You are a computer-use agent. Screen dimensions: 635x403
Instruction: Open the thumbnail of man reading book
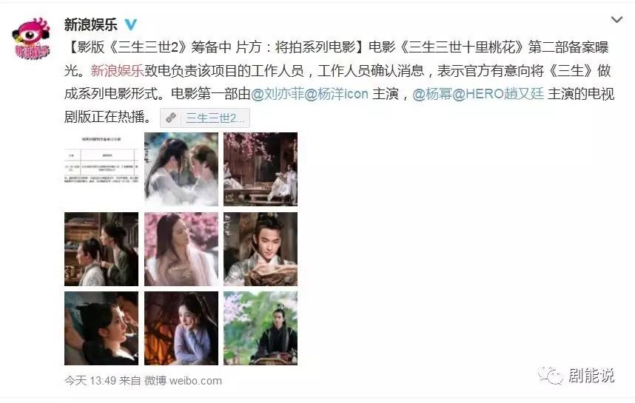click(x=261, y=249)
